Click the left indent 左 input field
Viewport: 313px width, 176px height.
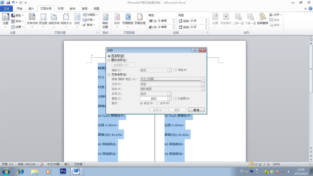(165, 21)
